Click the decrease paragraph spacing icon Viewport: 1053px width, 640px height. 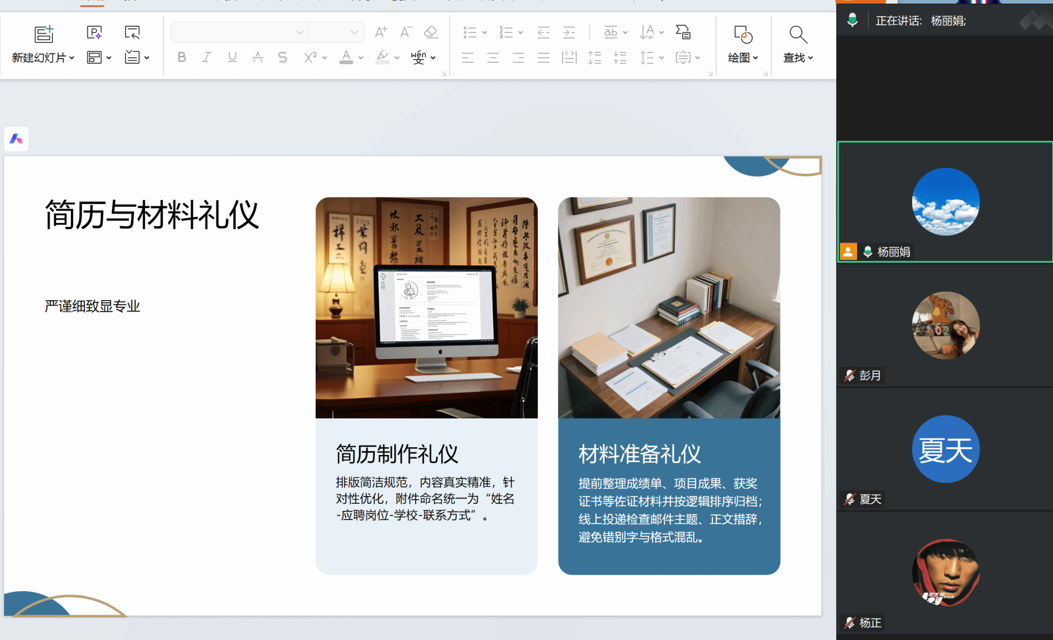[620, 57]
